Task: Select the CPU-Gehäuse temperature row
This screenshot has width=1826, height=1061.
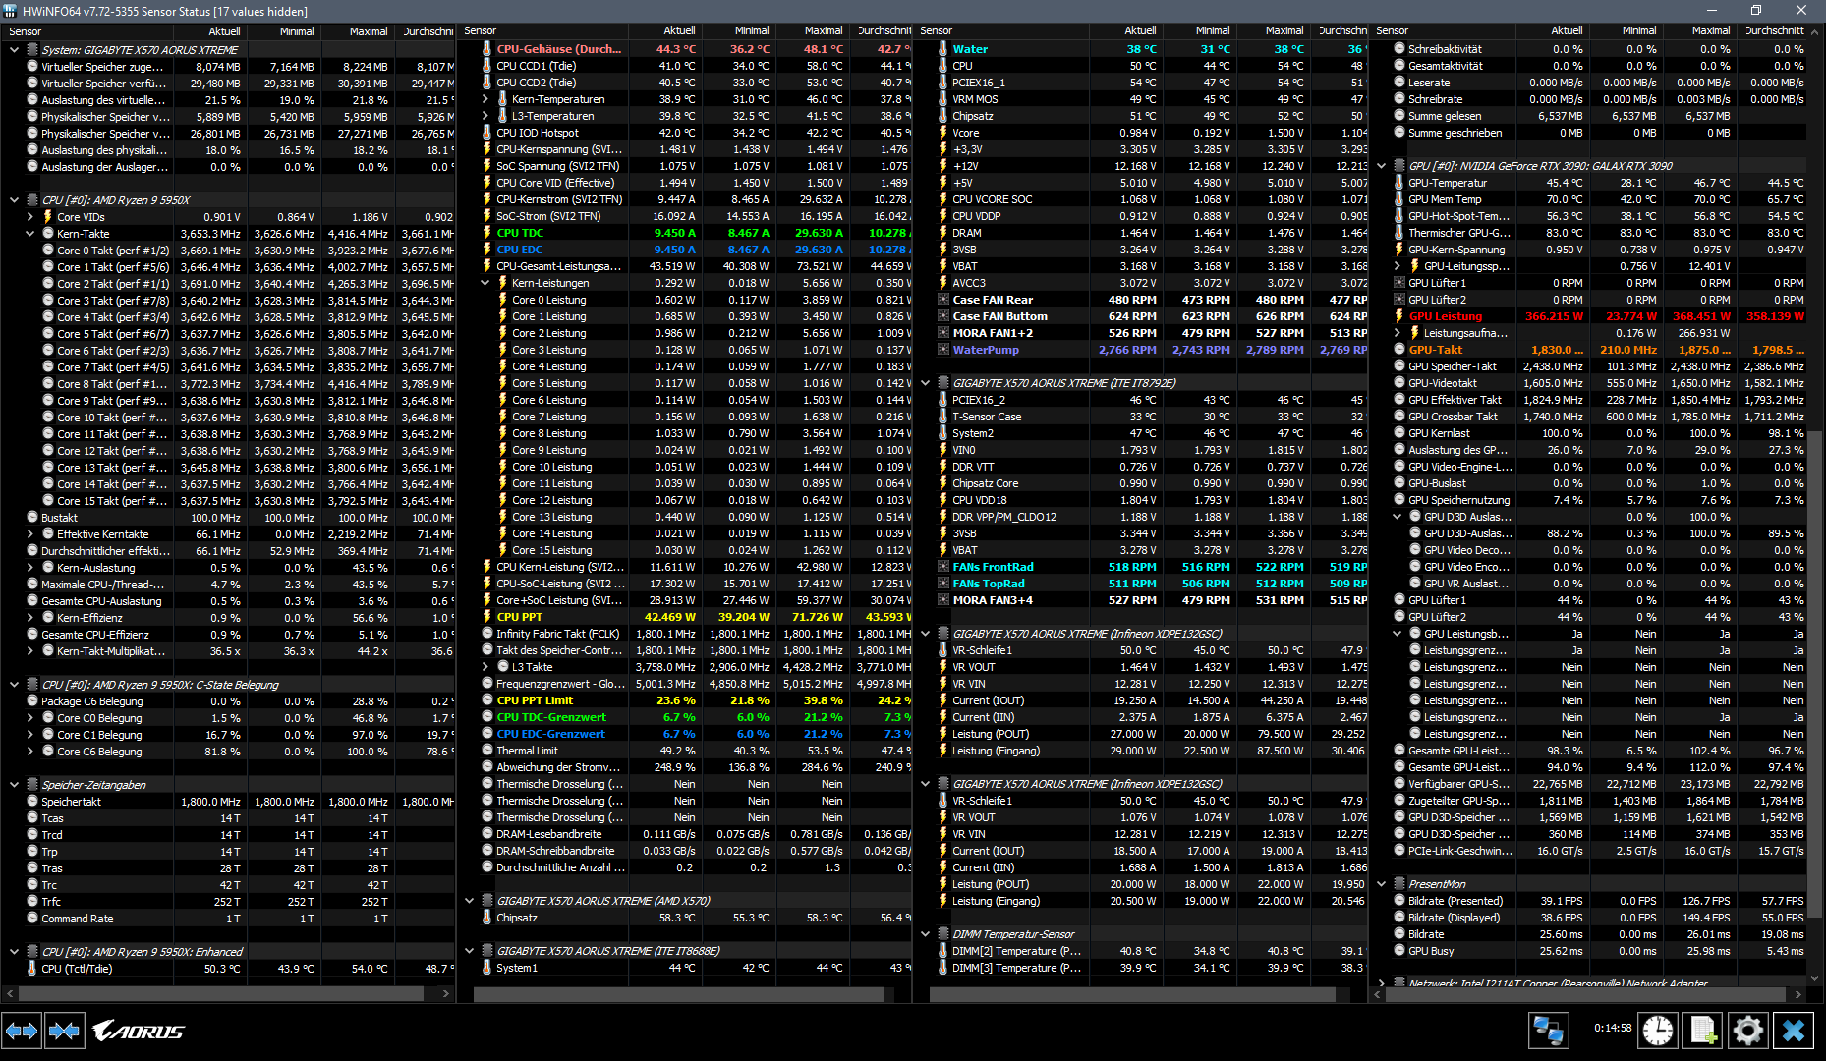Action: click(x=694, y=49)
